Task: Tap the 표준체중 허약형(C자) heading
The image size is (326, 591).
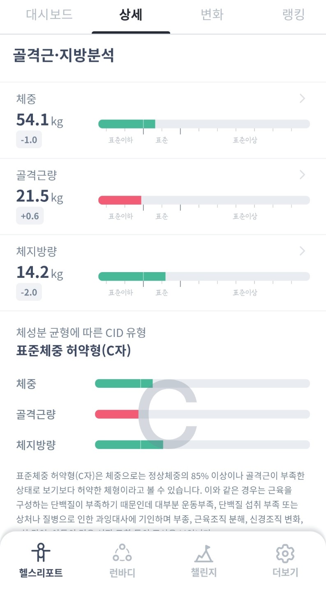Action: [x=73, y=351]
